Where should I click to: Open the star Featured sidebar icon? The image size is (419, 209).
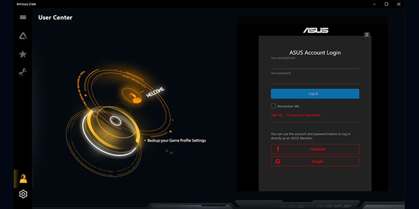tap(23, 54)
